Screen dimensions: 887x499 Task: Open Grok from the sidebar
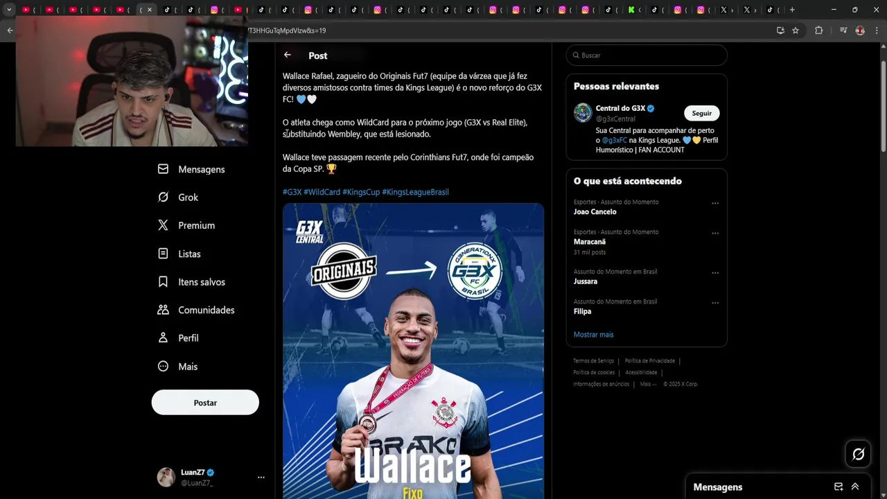178,198
